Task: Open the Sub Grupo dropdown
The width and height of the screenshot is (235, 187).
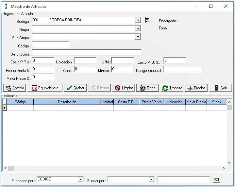Action: (138, 37)
